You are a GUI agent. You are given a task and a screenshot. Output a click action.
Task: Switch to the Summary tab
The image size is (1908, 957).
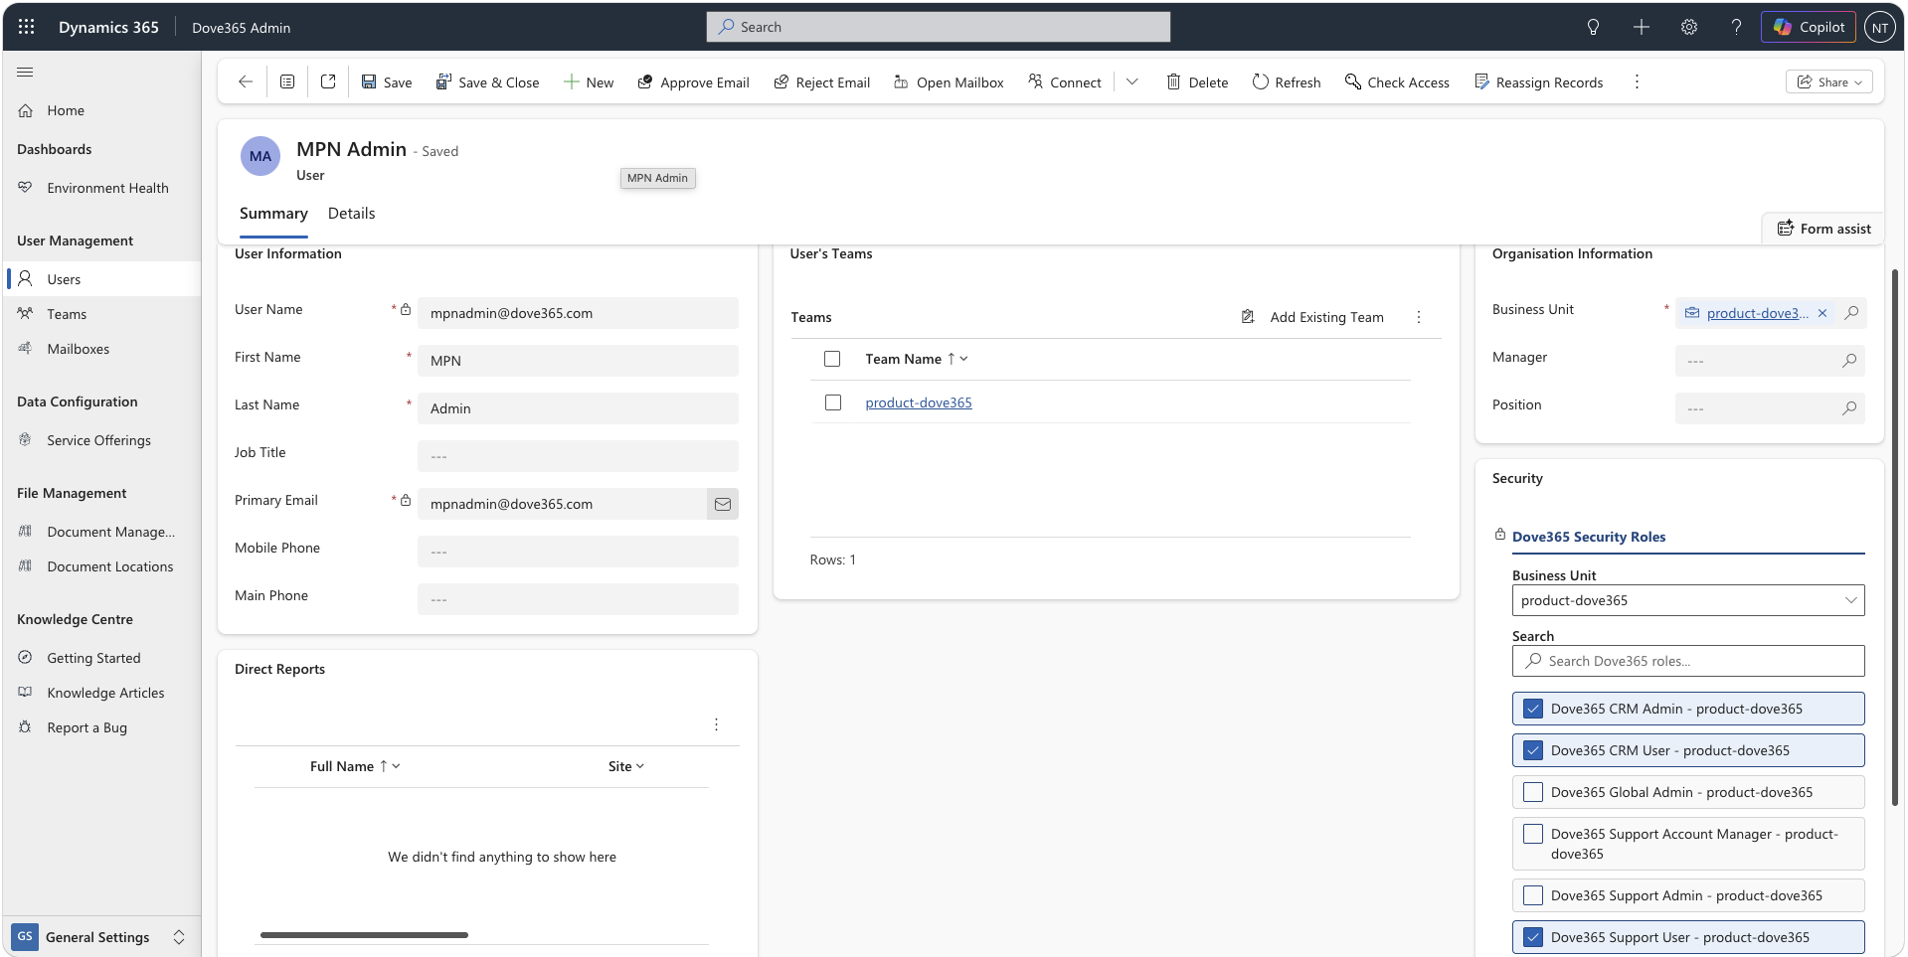(273, 214)
